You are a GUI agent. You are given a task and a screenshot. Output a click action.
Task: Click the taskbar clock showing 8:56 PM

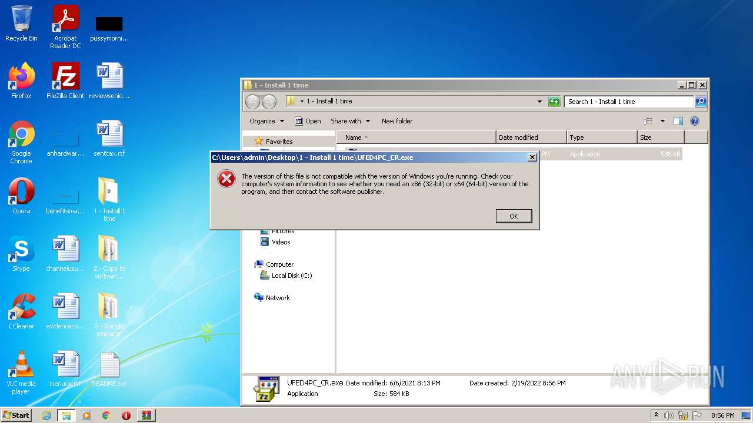tap(722, 415)
